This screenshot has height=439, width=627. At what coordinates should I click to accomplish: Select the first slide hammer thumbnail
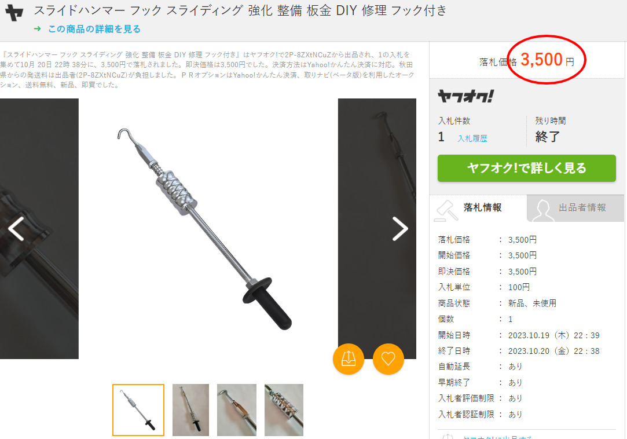click(138, 410)
